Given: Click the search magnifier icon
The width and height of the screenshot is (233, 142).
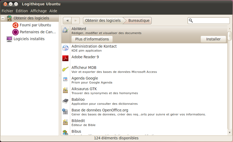Looking at the screenshot, I should [191, 20].
